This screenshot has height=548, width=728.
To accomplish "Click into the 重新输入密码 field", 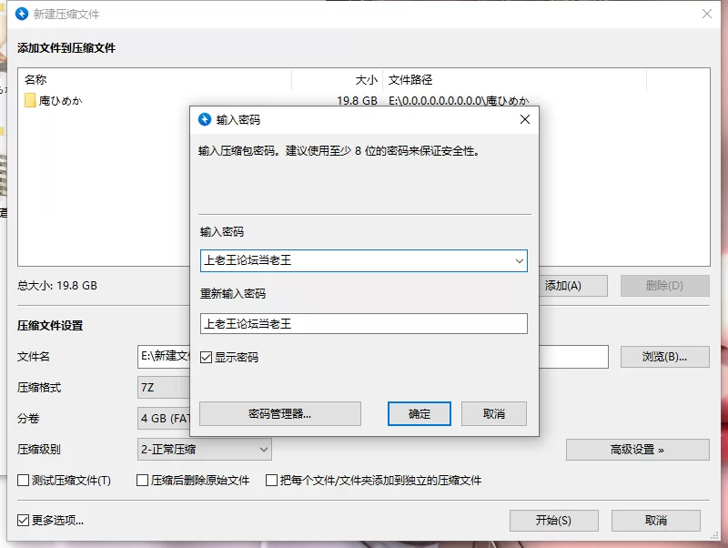I will tap(363, 324).
